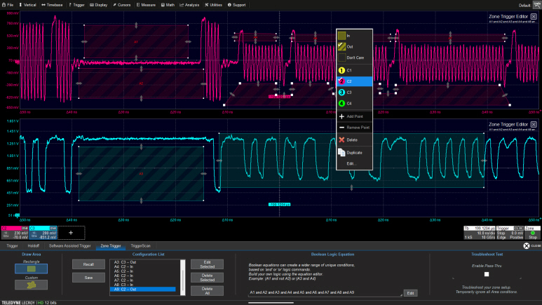Select zone A1 on the upper grid
Image resolution: width=542 pixels, height=305 pixels.
(136, 41)
